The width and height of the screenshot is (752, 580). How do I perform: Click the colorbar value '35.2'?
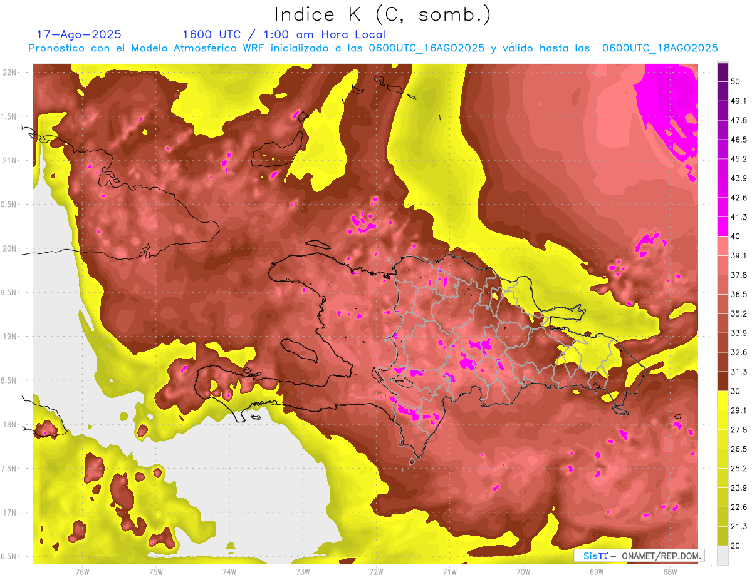click(x=739, y=313)
